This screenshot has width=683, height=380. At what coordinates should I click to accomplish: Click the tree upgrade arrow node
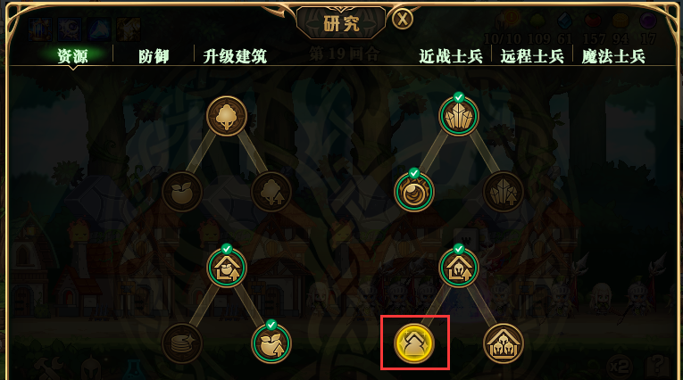(x=271, y=192)
